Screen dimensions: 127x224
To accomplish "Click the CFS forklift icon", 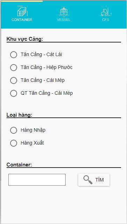I will point(106,11).
